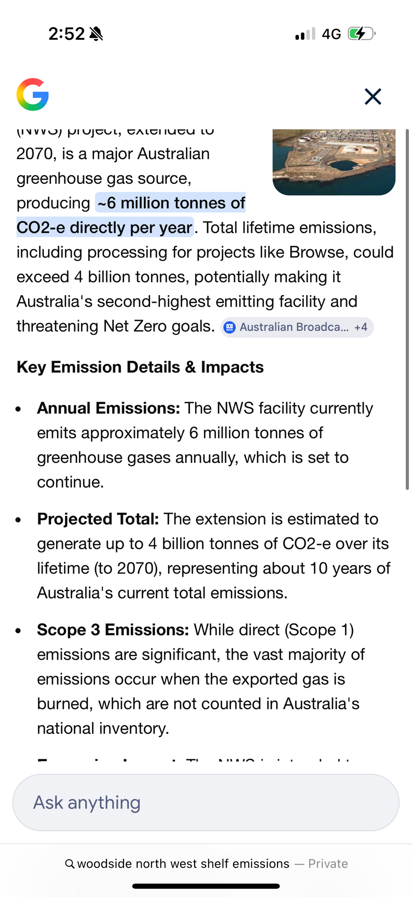Open the Australian Broadcasting source chip
The image size is (412, 897).
(x=294, y=327)
